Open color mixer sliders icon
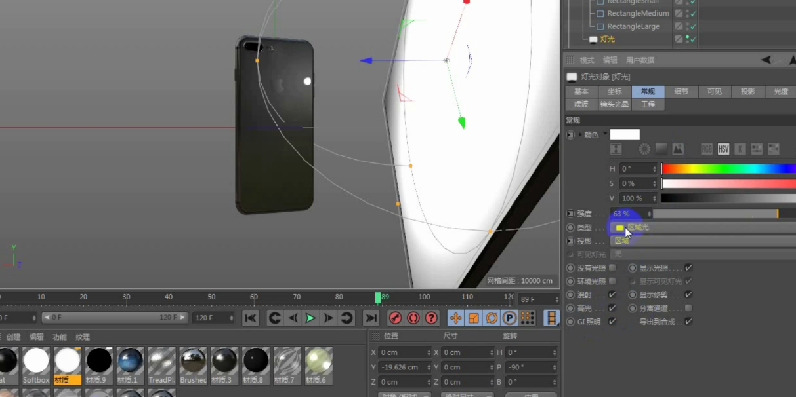This screenshot has width=796, height=397. click(x=757, y=149)
